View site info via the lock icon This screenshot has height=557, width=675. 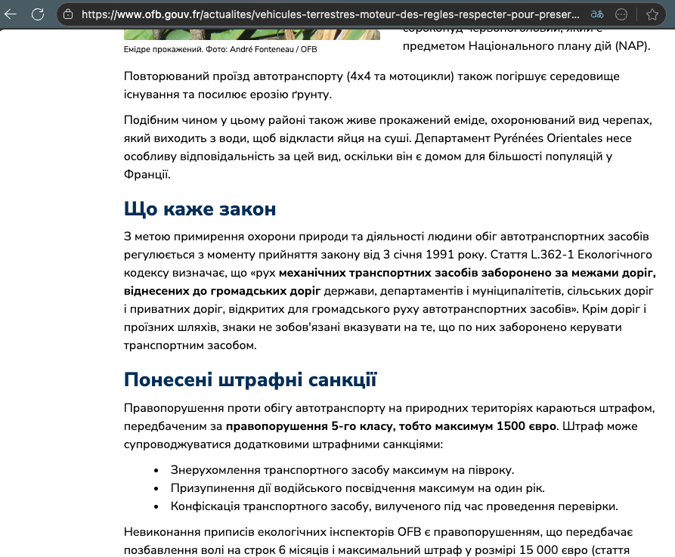pos(68,14)
